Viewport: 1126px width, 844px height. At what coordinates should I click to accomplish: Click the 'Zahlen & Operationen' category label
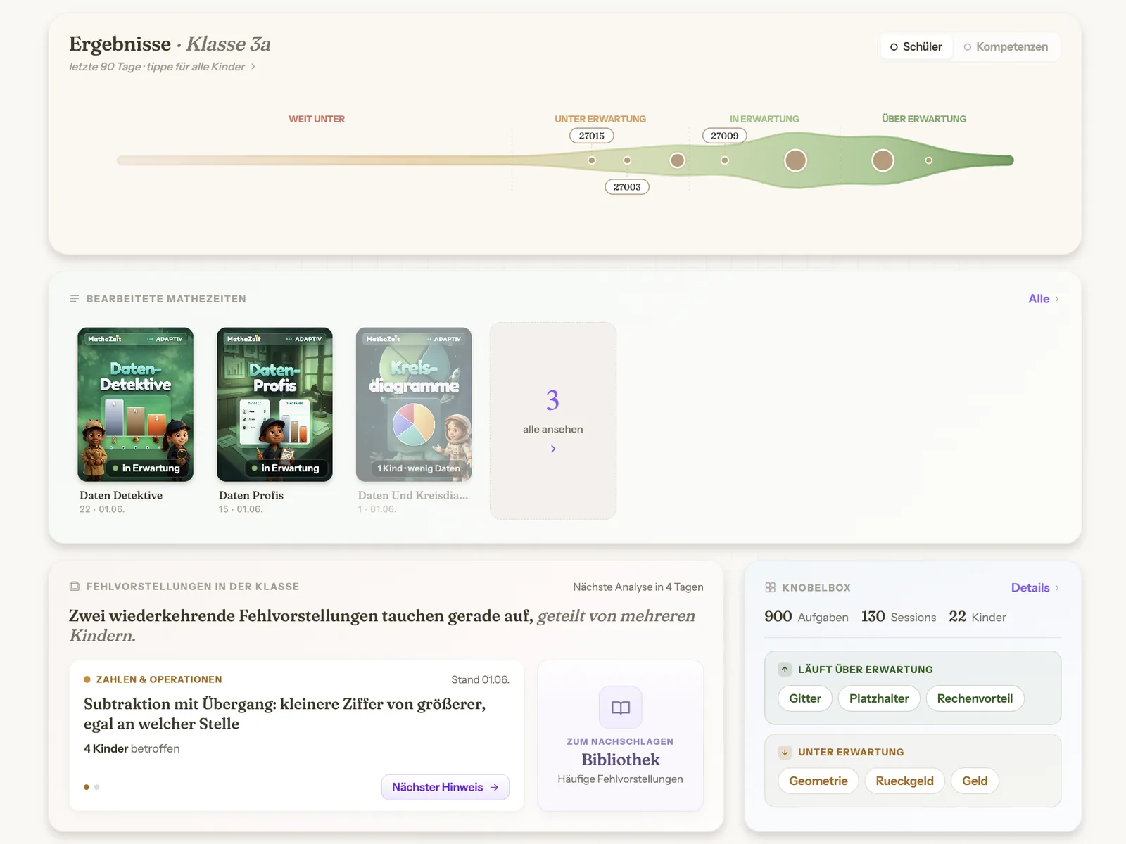point(159,679)
